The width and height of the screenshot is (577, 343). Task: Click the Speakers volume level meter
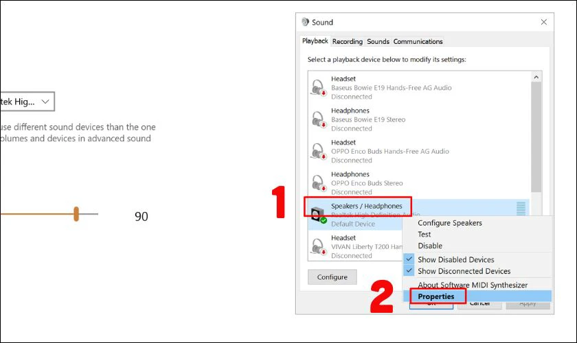[x=521, y=209]
